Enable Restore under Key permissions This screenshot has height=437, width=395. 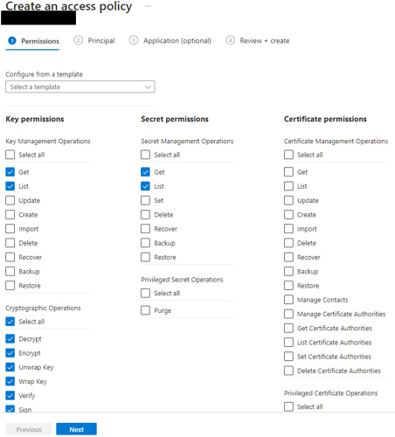10,285
